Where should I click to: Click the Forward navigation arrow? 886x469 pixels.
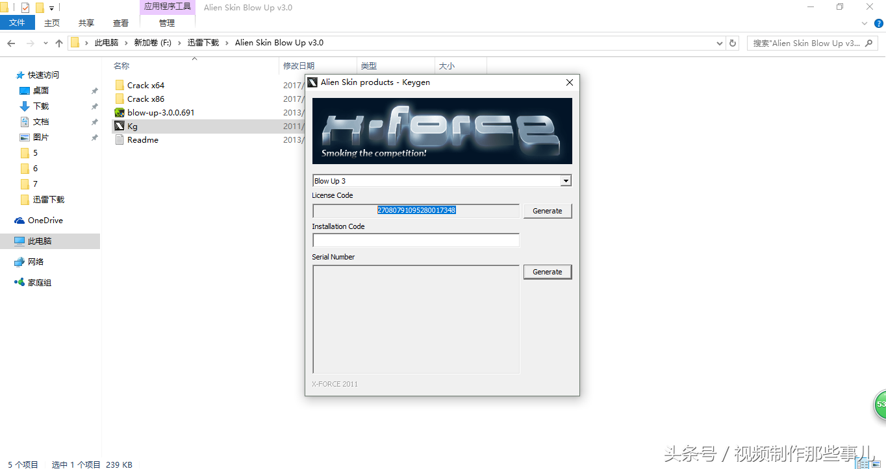(x=30, y=43)
